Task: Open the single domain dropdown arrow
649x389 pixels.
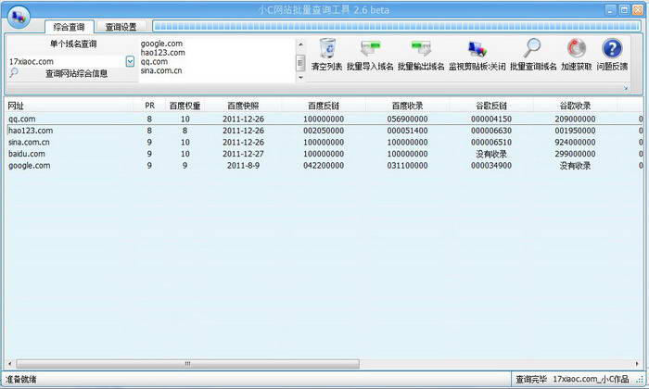Action: pyautogui.click(x=130, y=62)
